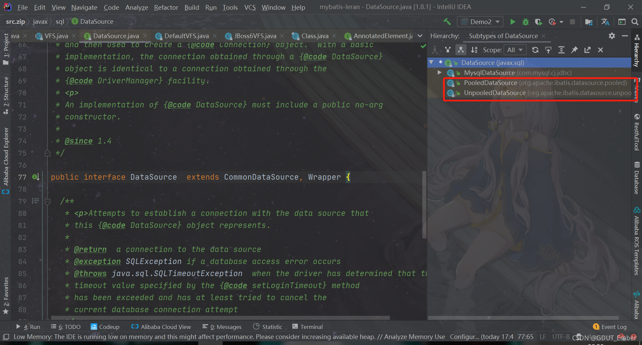Viewport: 642px width, 345px height.
Task: Run with coverage shield icon
Action: click(x=538, y=22)
